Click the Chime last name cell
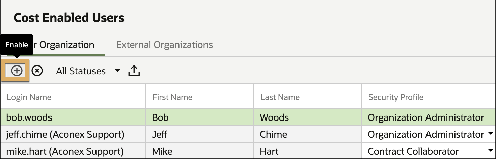The height and width of the screenshot is (159, 496). click(307, 134)
